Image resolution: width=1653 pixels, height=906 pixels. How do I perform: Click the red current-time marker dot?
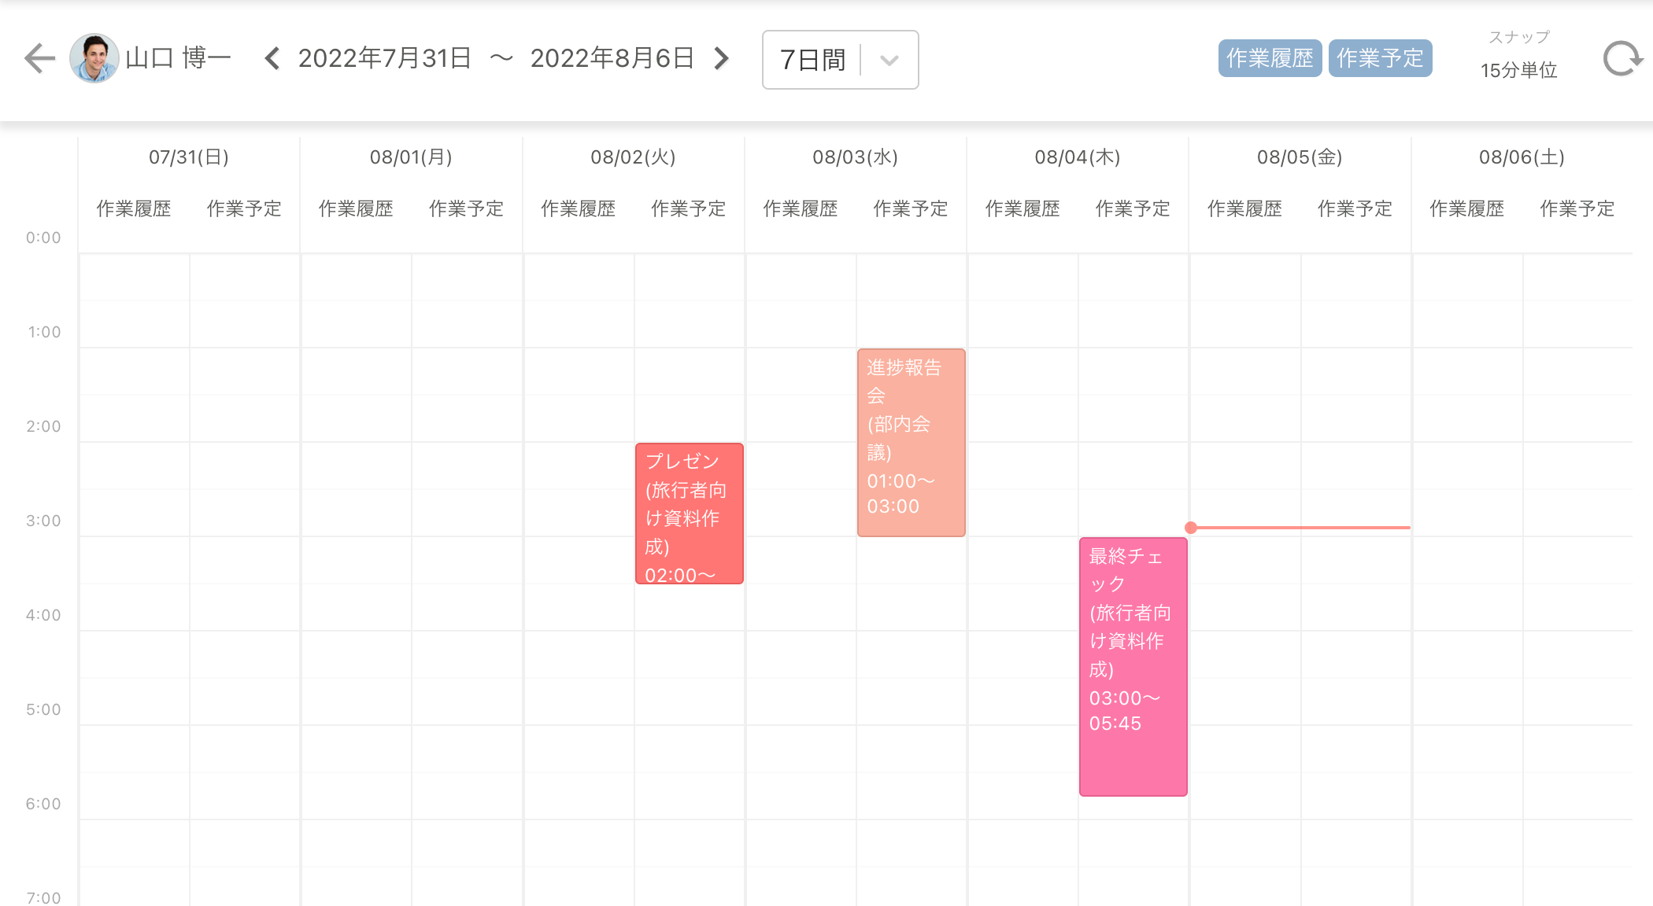1191,528
